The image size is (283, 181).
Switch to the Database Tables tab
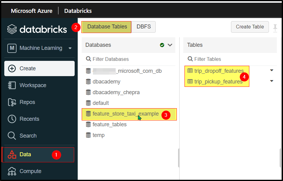tap(106, 27)
